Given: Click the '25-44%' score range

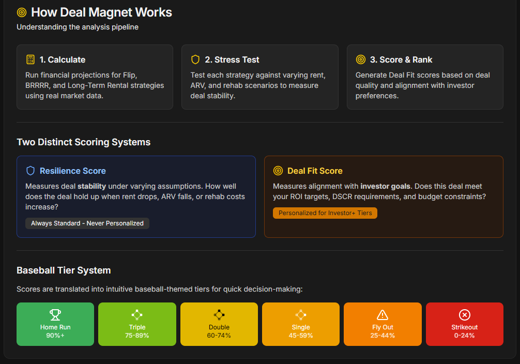Looking at the screenshot, I should click(x=383, y=336).
